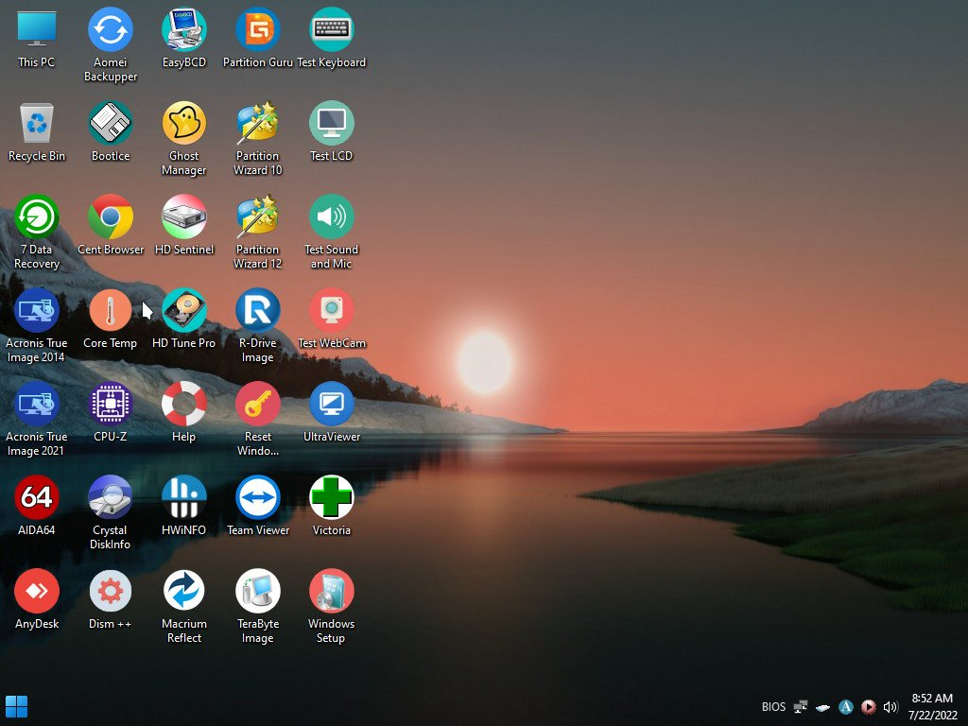Click the BIOS label in the system tray

[x=772, y=707]
